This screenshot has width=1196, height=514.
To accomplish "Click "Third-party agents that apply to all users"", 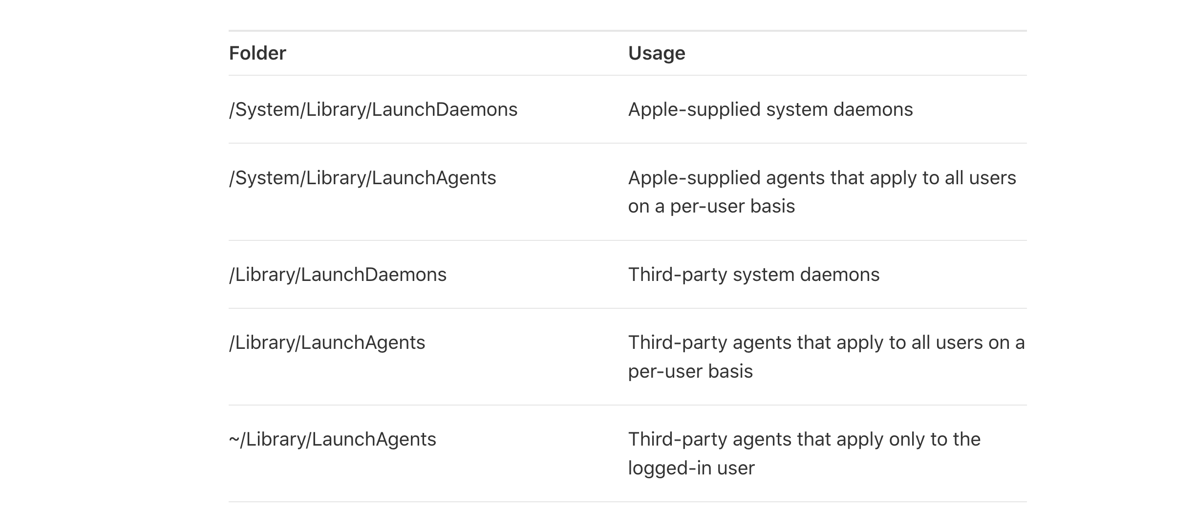I will click(826, 343).
